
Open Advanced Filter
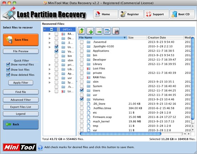point(21,100)
